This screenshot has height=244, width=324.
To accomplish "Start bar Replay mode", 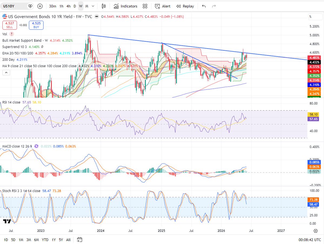I will point(185,6).
